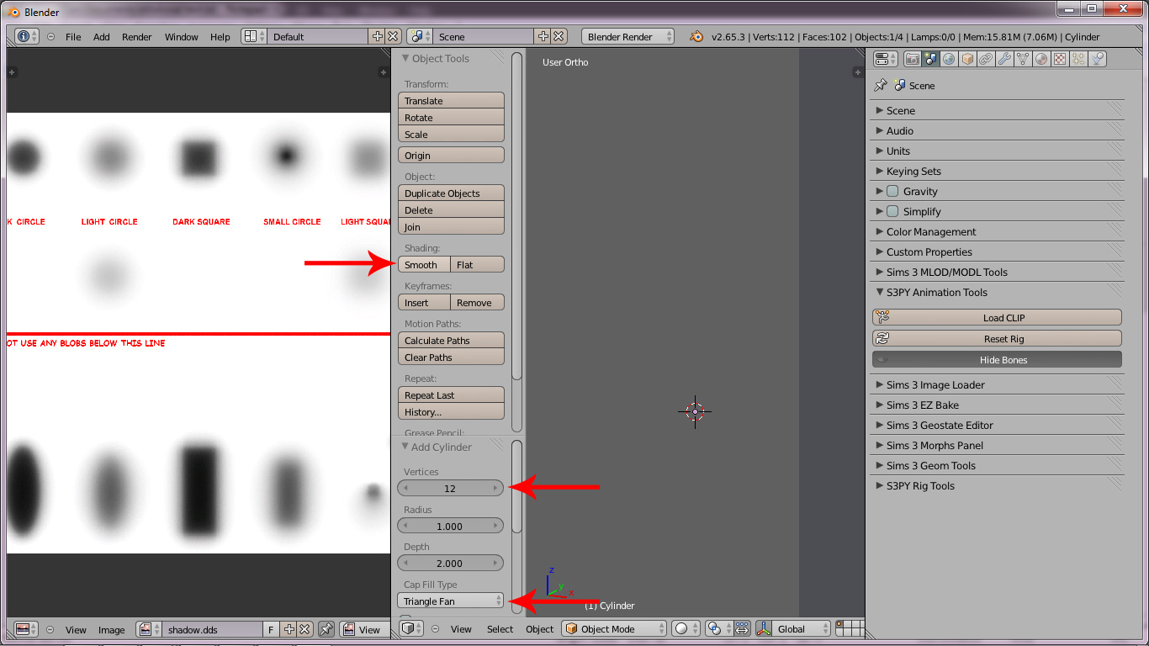
Task: Enable the Gravity checkbox
Action: (892, 192)
